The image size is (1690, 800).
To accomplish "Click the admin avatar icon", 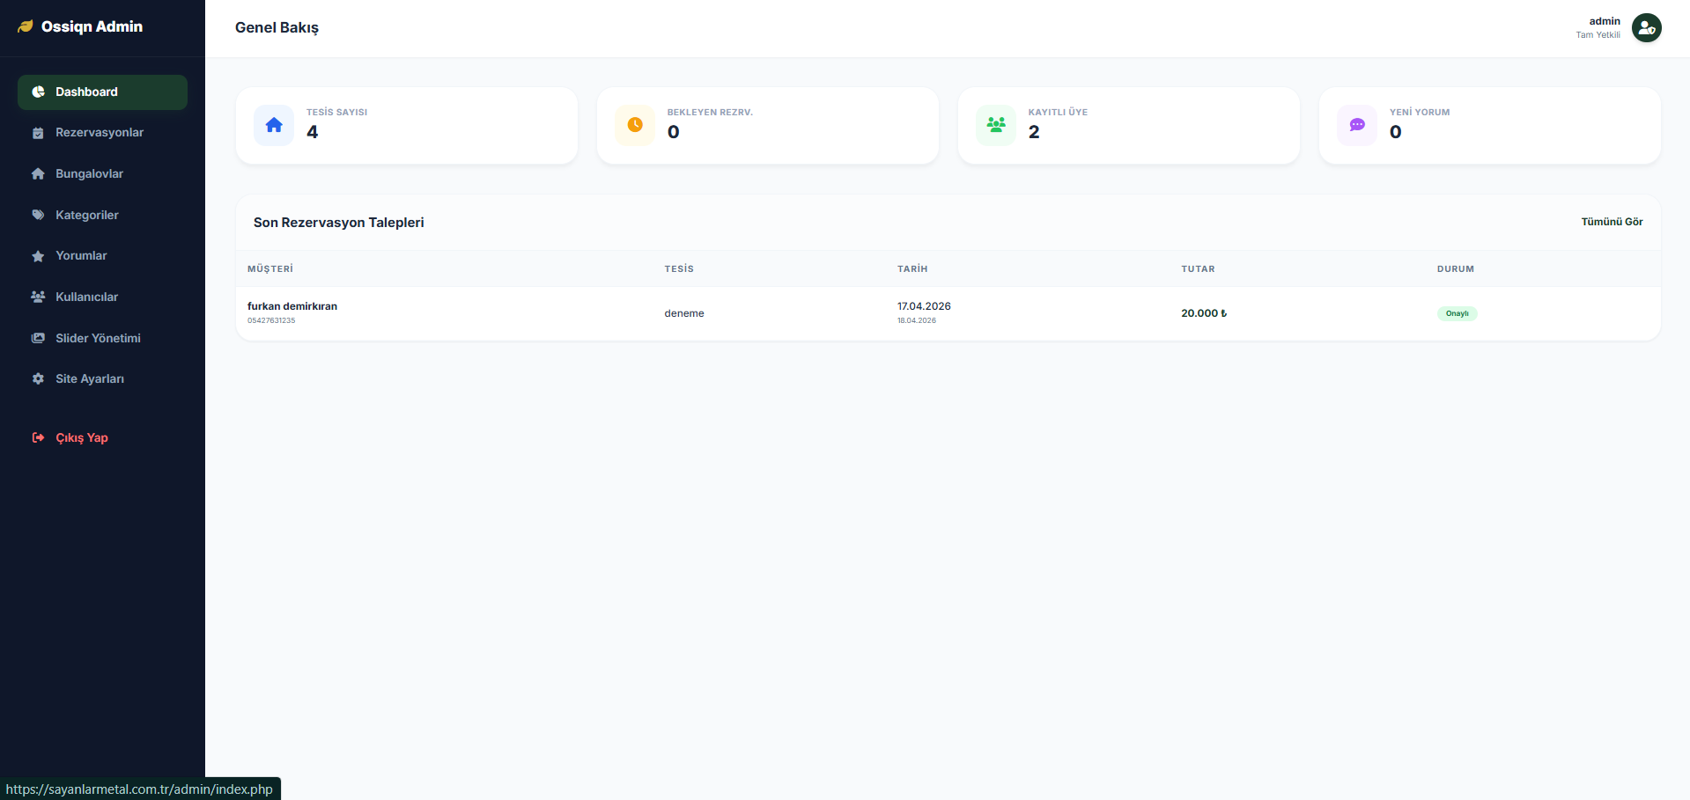I will click(1646, 28).
